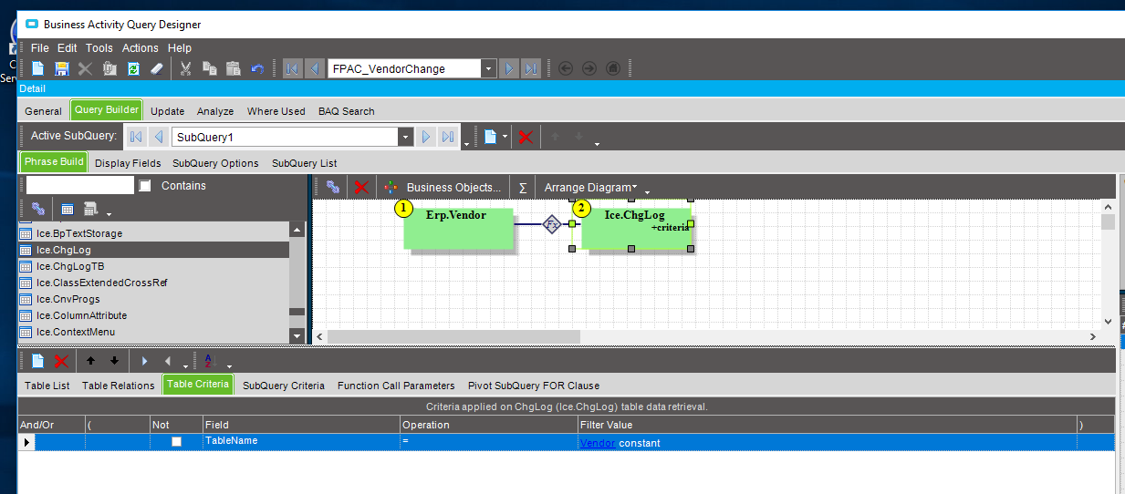Switch to the Table Relations tab
Screen dimensions: 1125x494
point(119,386)
